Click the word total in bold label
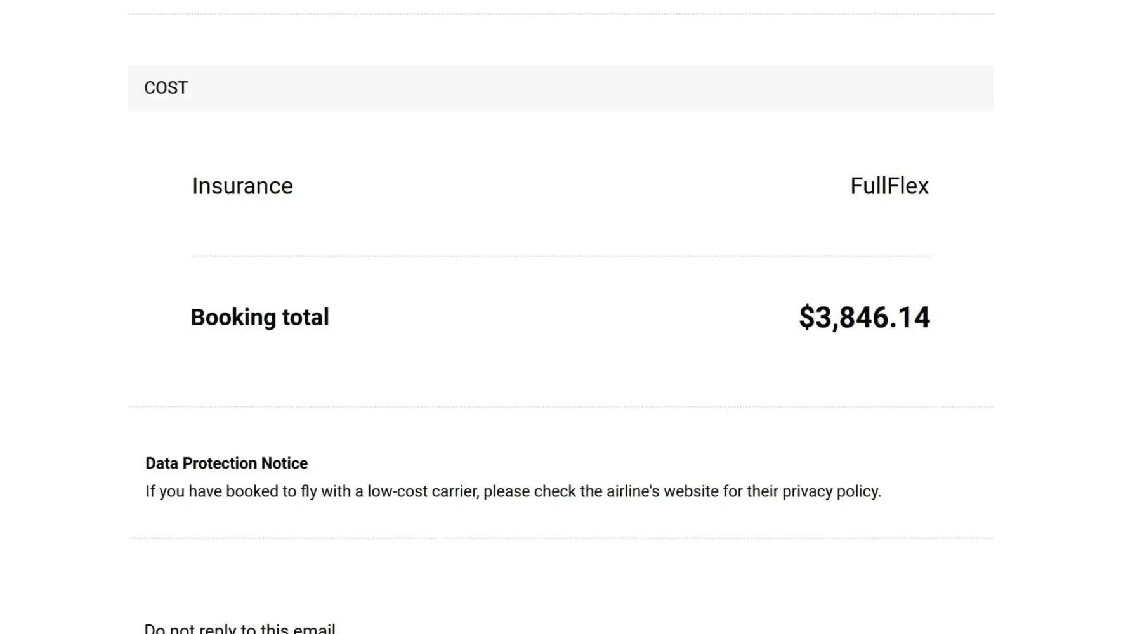 click(305, 317)
